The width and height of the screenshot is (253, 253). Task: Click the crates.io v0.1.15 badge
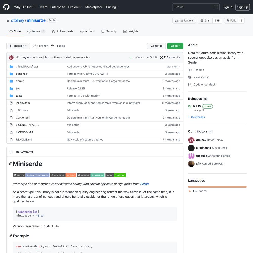[x=63, y=175]
